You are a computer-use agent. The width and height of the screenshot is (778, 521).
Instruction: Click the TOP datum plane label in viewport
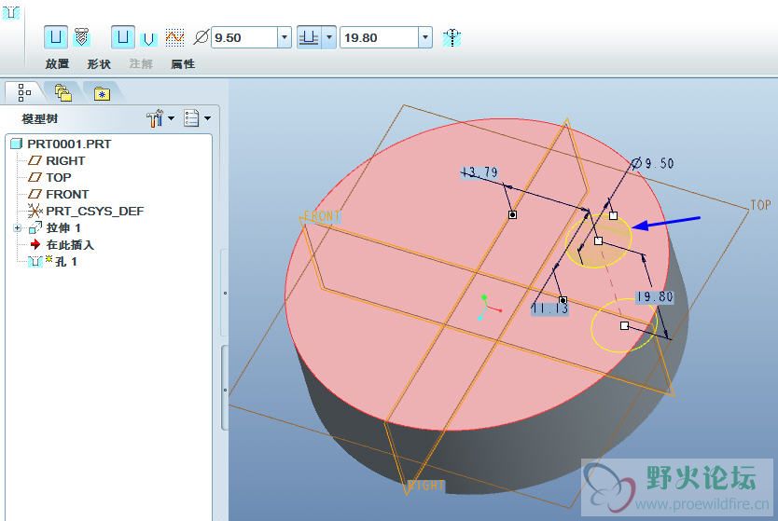[760, 205]
